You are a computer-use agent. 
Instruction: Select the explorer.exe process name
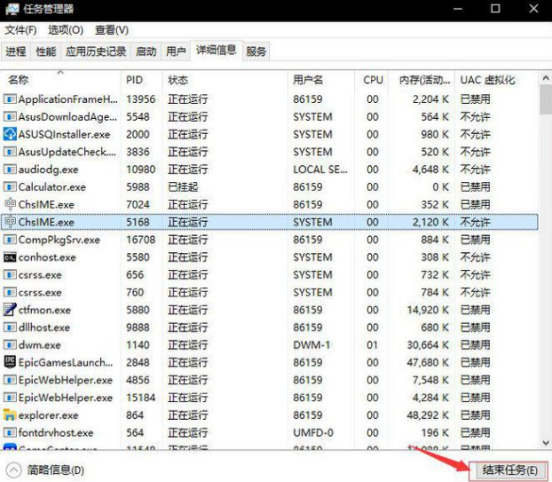tap(49, 415)
